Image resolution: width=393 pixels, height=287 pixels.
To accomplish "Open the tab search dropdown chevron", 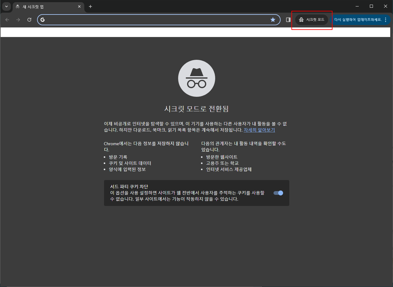I will (6, 6).
